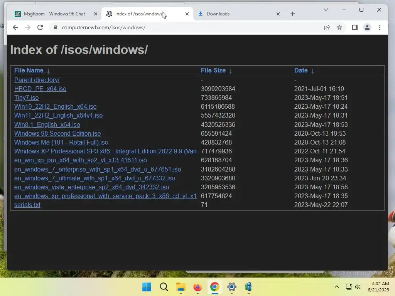Image resolution: width=395 pixels, height=296 pixels.
Task: Close the Downloads tab
Action: point(278,14)
